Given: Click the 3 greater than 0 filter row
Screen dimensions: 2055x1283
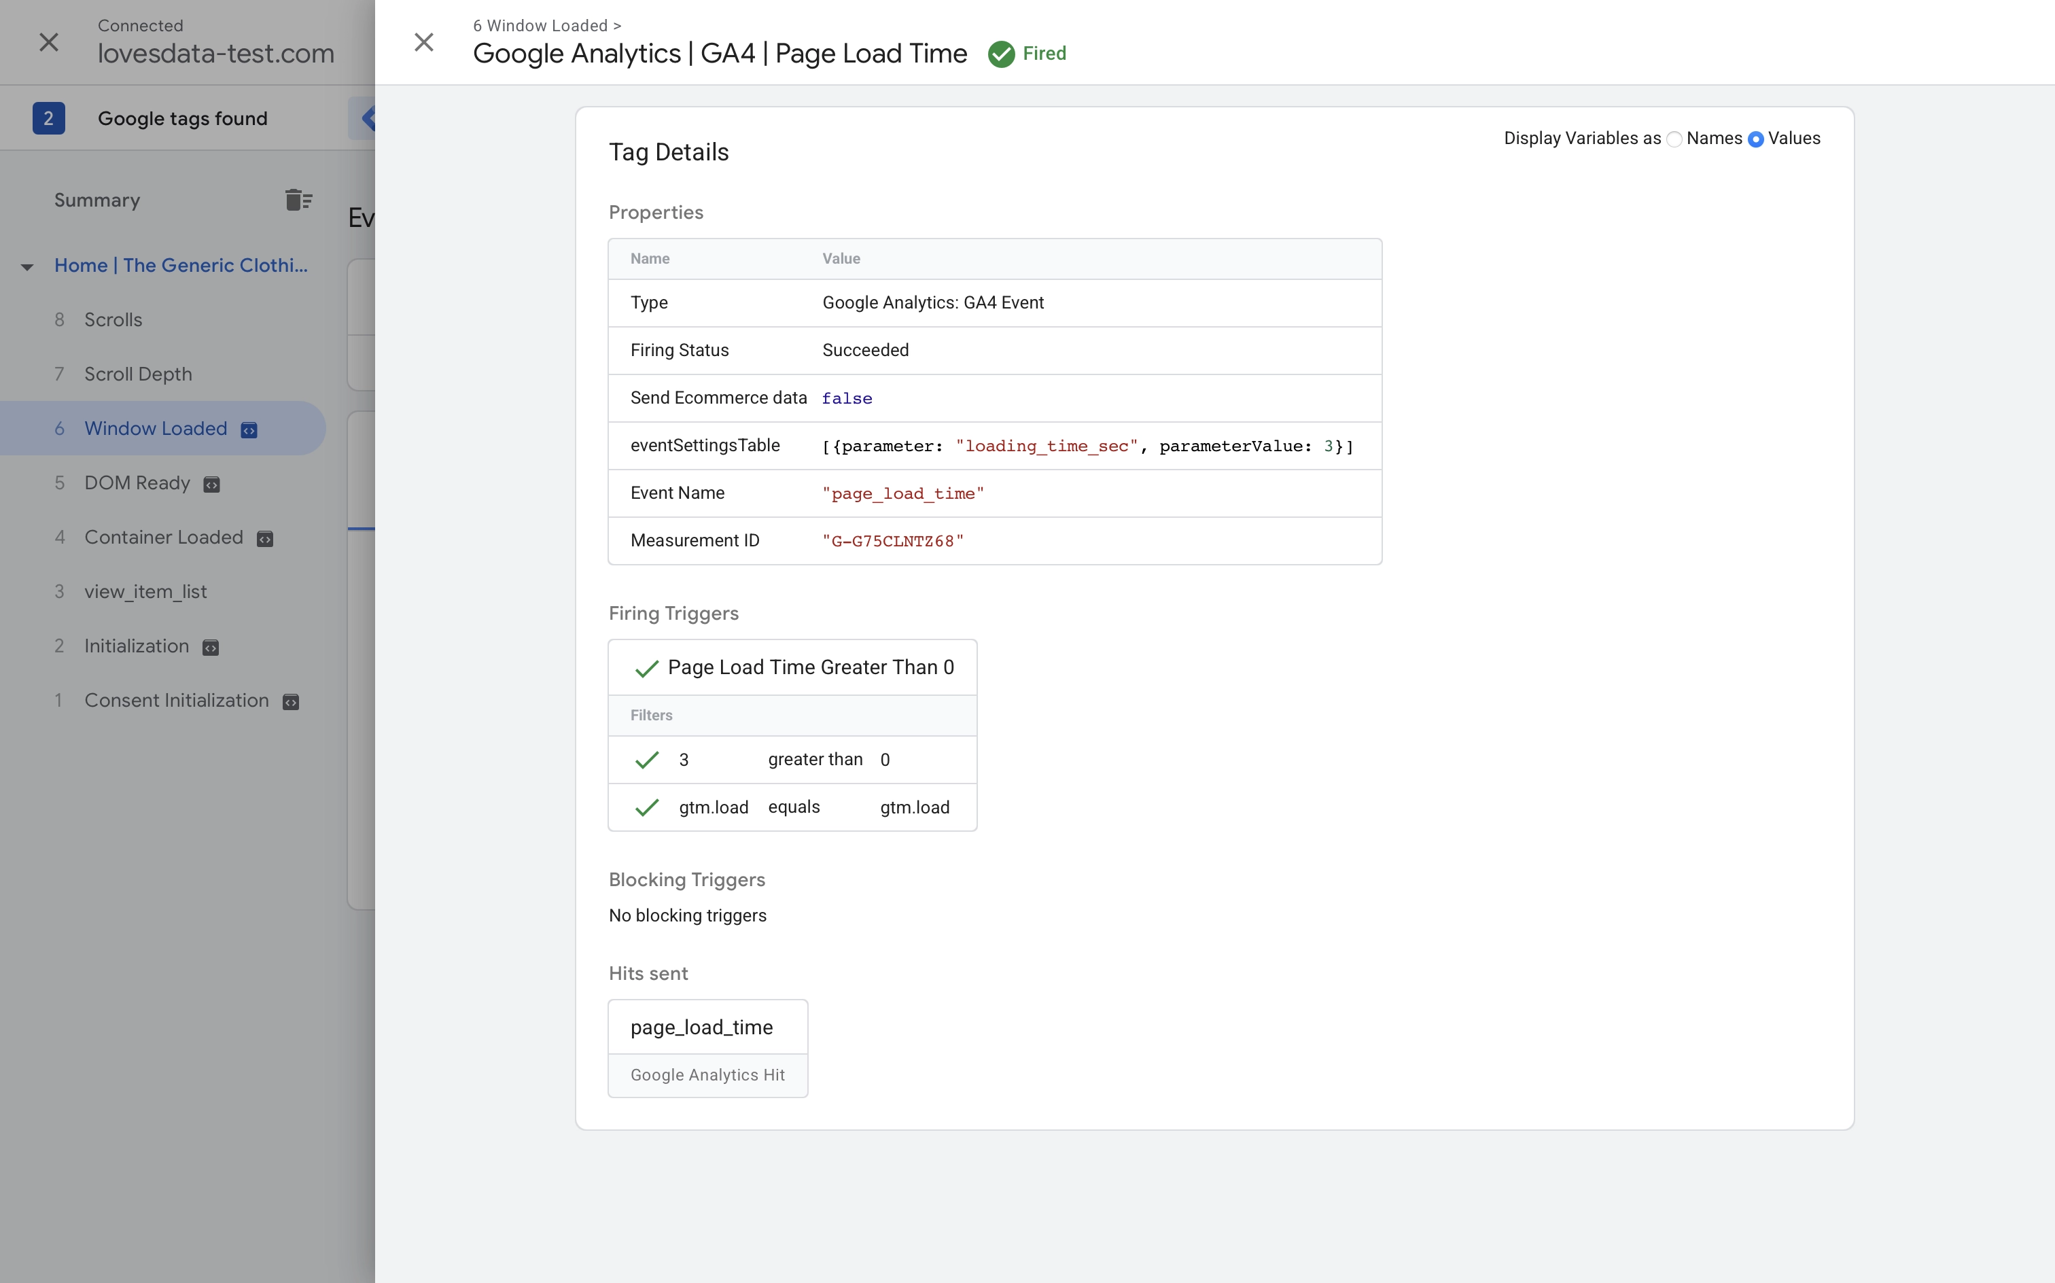Looking at the screenshot, I should 792,760.
